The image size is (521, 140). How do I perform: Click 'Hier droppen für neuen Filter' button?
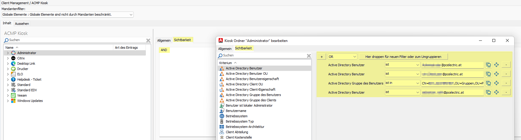click(x=403, y=57)
